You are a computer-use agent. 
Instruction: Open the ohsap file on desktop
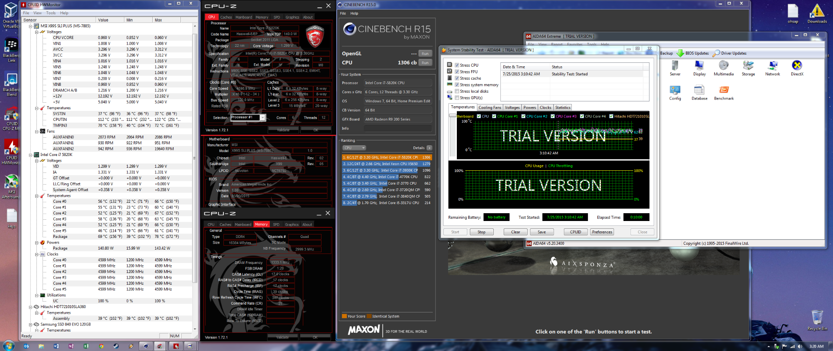point(793,13)
